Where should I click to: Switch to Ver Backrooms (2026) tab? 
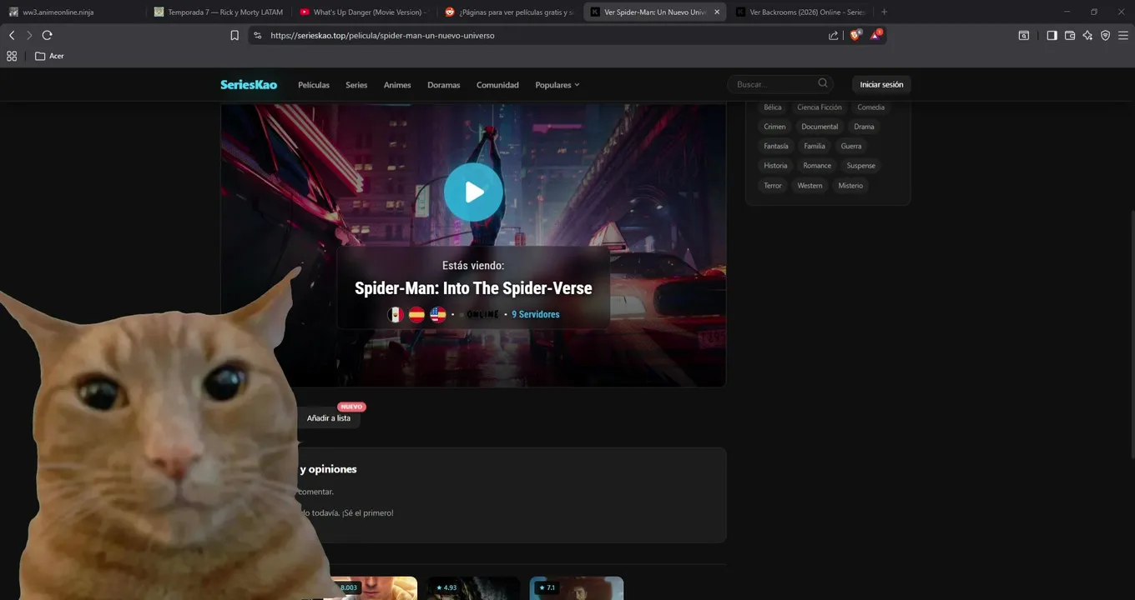800,12
